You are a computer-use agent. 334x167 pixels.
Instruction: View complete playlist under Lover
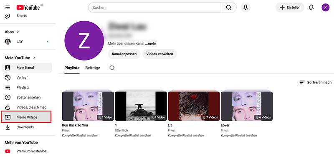[239, 135]
